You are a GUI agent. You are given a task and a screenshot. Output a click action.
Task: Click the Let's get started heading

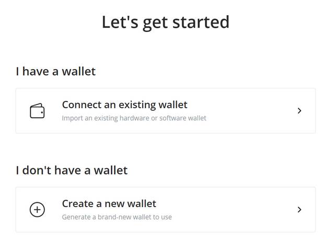[x=166, y=22]
